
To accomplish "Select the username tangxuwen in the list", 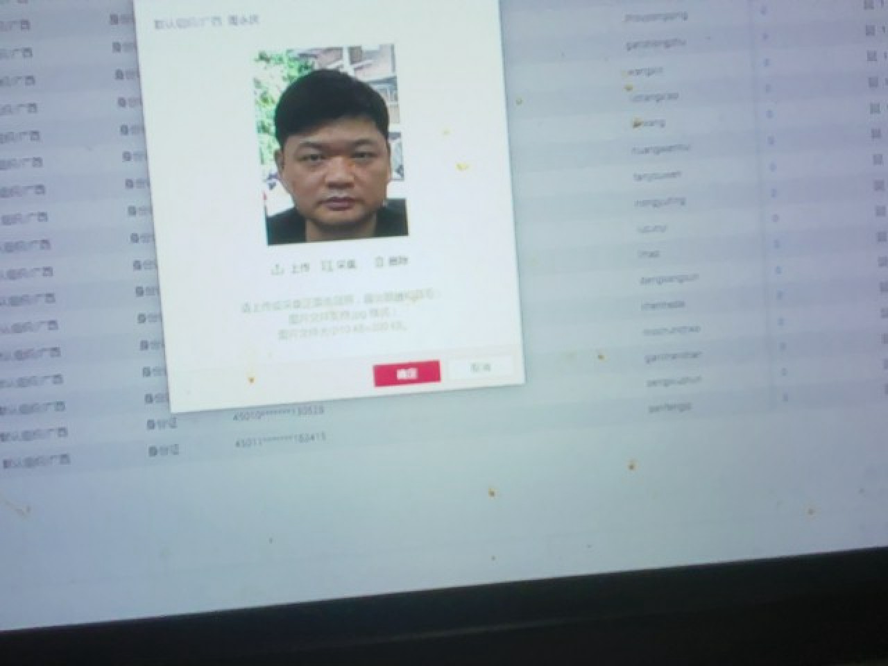I will (657, 176).
